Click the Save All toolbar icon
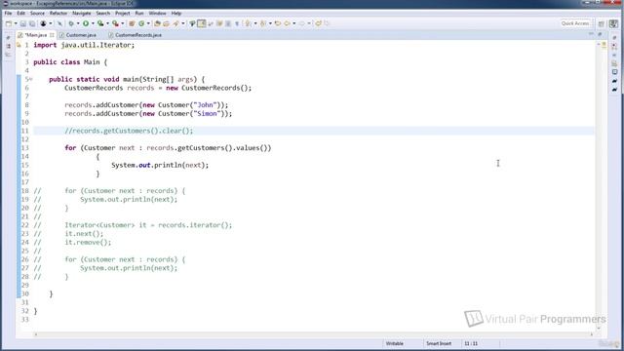This screenshot has width=624, height=351. tap(32, 23)
